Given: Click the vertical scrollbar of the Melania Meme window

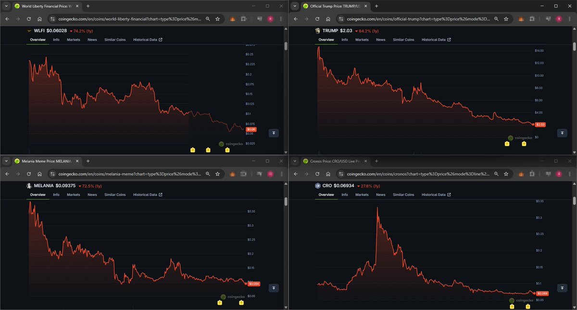Looking at the screenshot, I should point(286,201).
